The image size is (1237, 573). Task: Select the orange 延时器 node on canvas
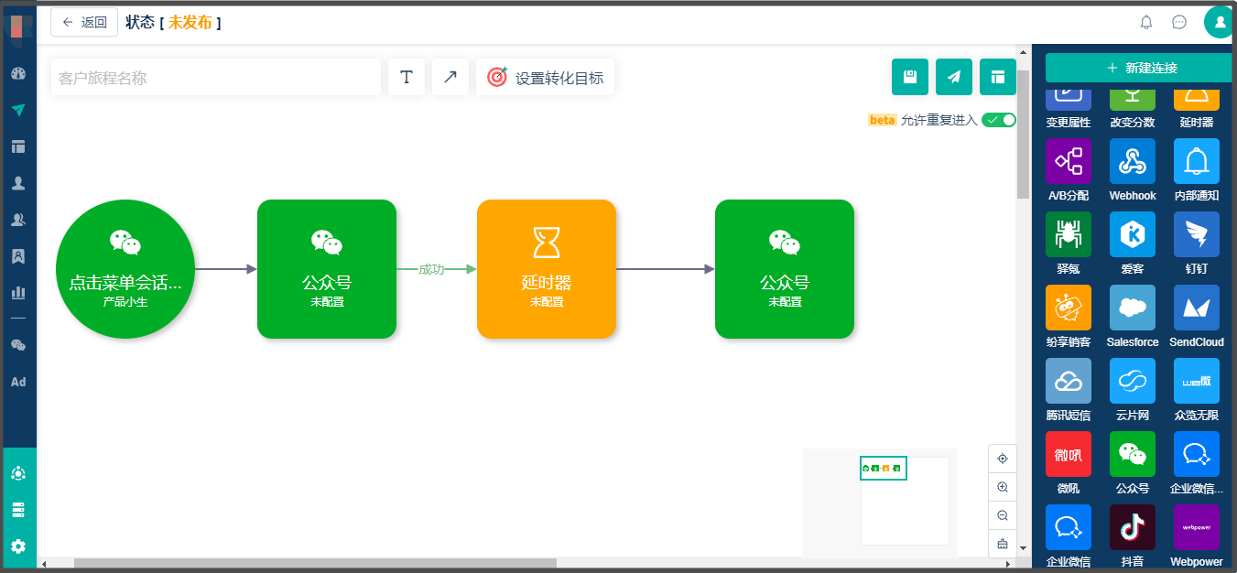547,269
